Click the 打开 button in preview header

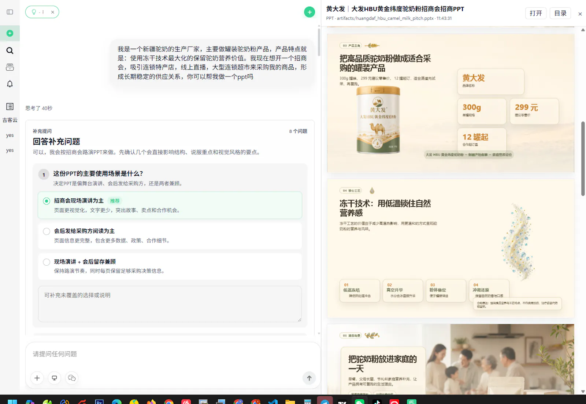536,13
